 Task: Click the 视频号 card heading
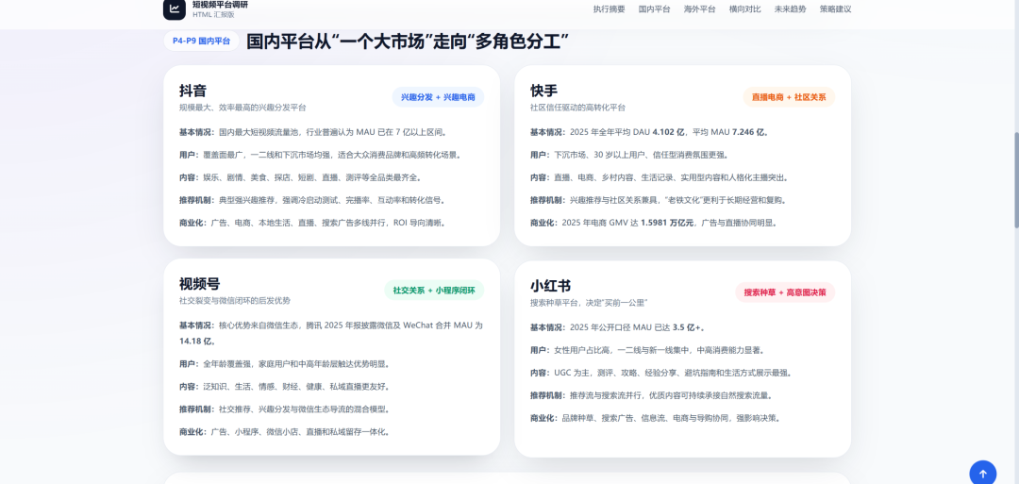pos(199,284)
